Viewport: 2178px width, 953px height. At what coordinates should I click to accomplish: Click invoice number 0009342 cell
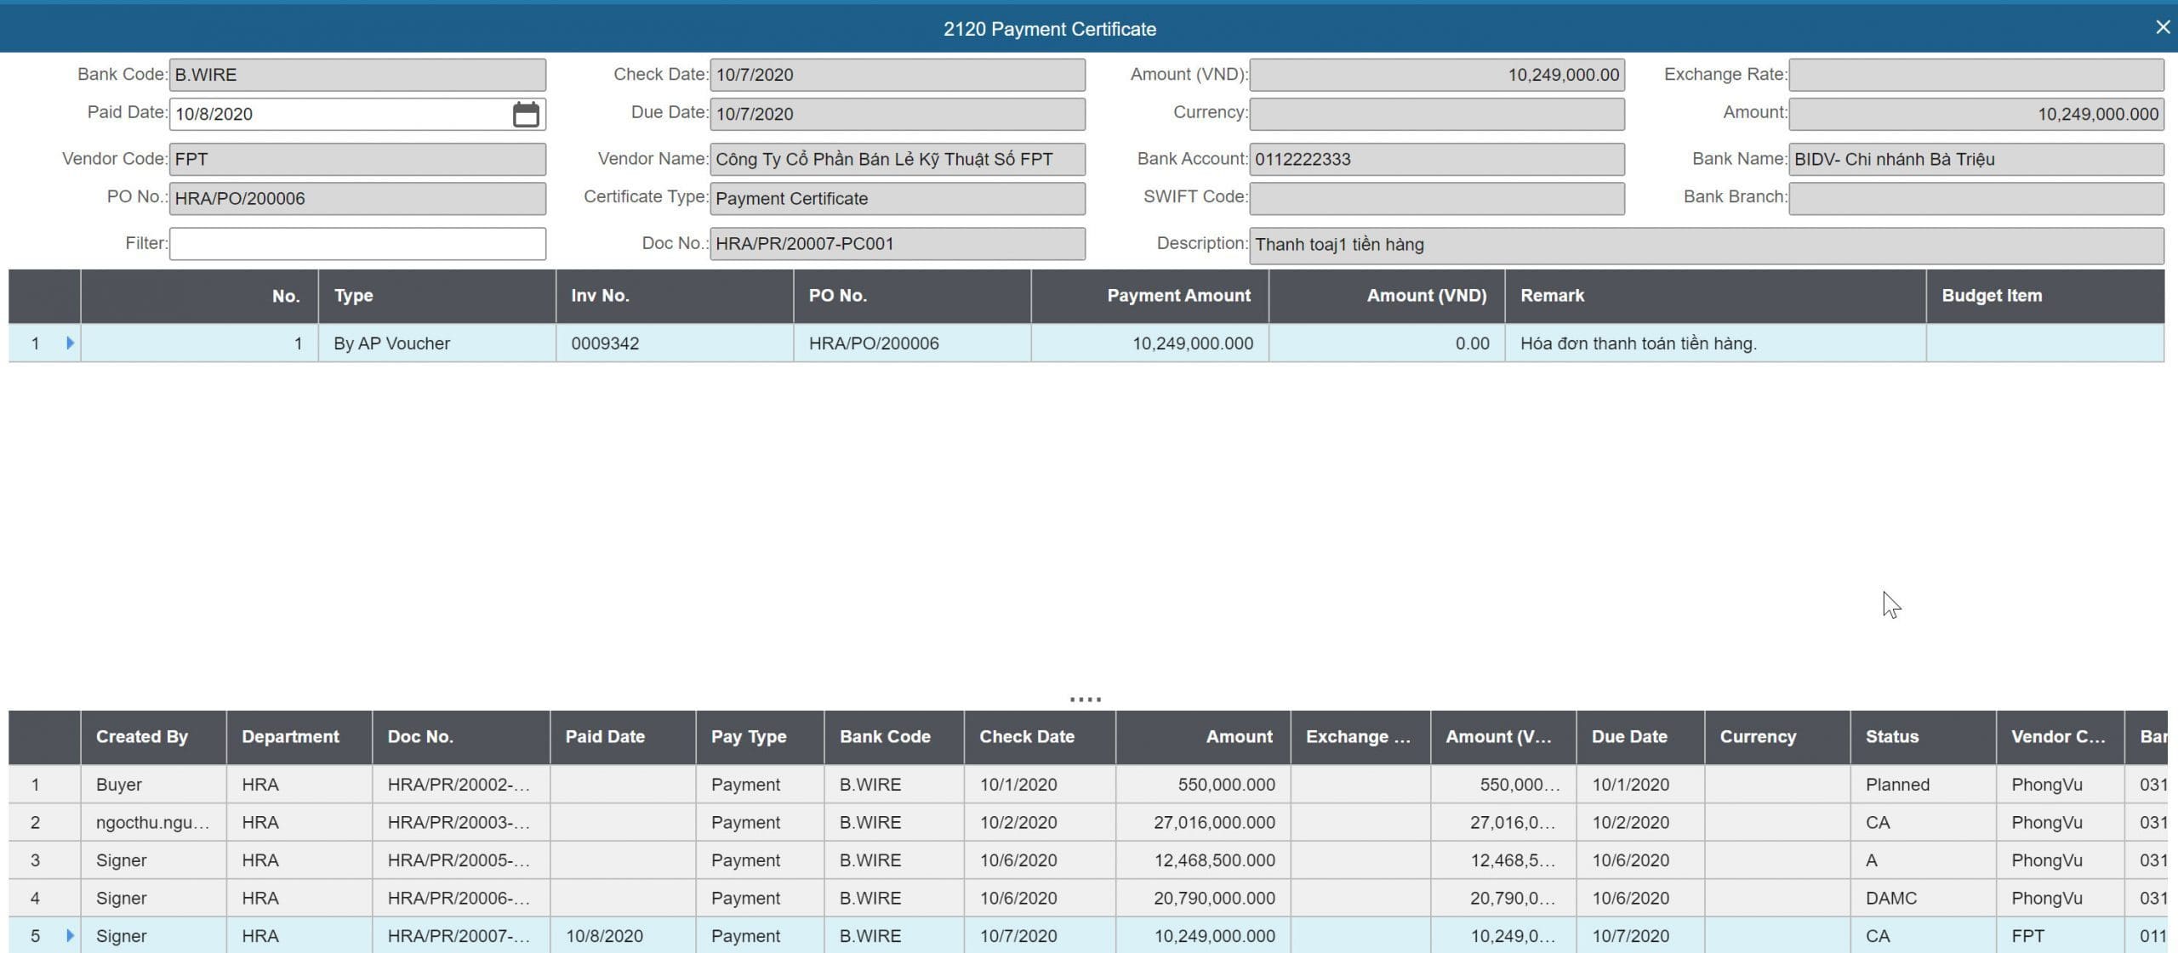pos(605,343)
